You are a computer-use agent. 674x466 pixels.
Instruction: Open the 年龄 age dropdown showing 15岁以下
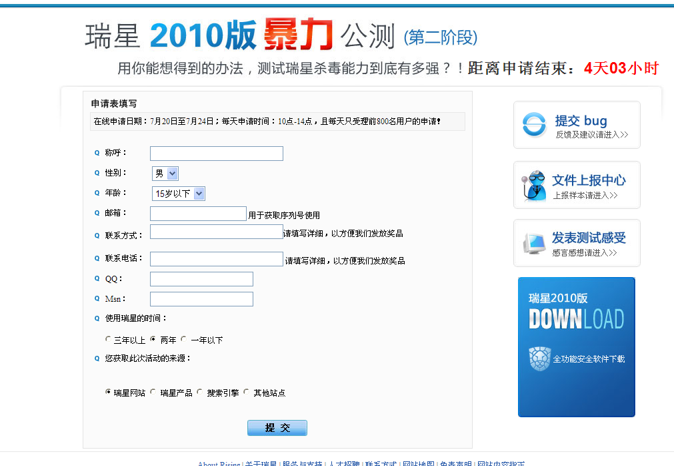tap(179, 194)
